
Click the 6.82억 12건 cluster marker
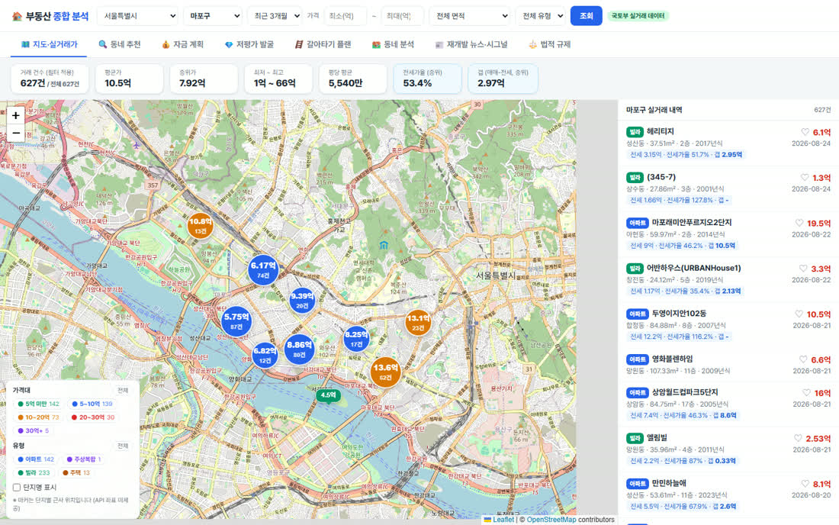click(265, 356)
